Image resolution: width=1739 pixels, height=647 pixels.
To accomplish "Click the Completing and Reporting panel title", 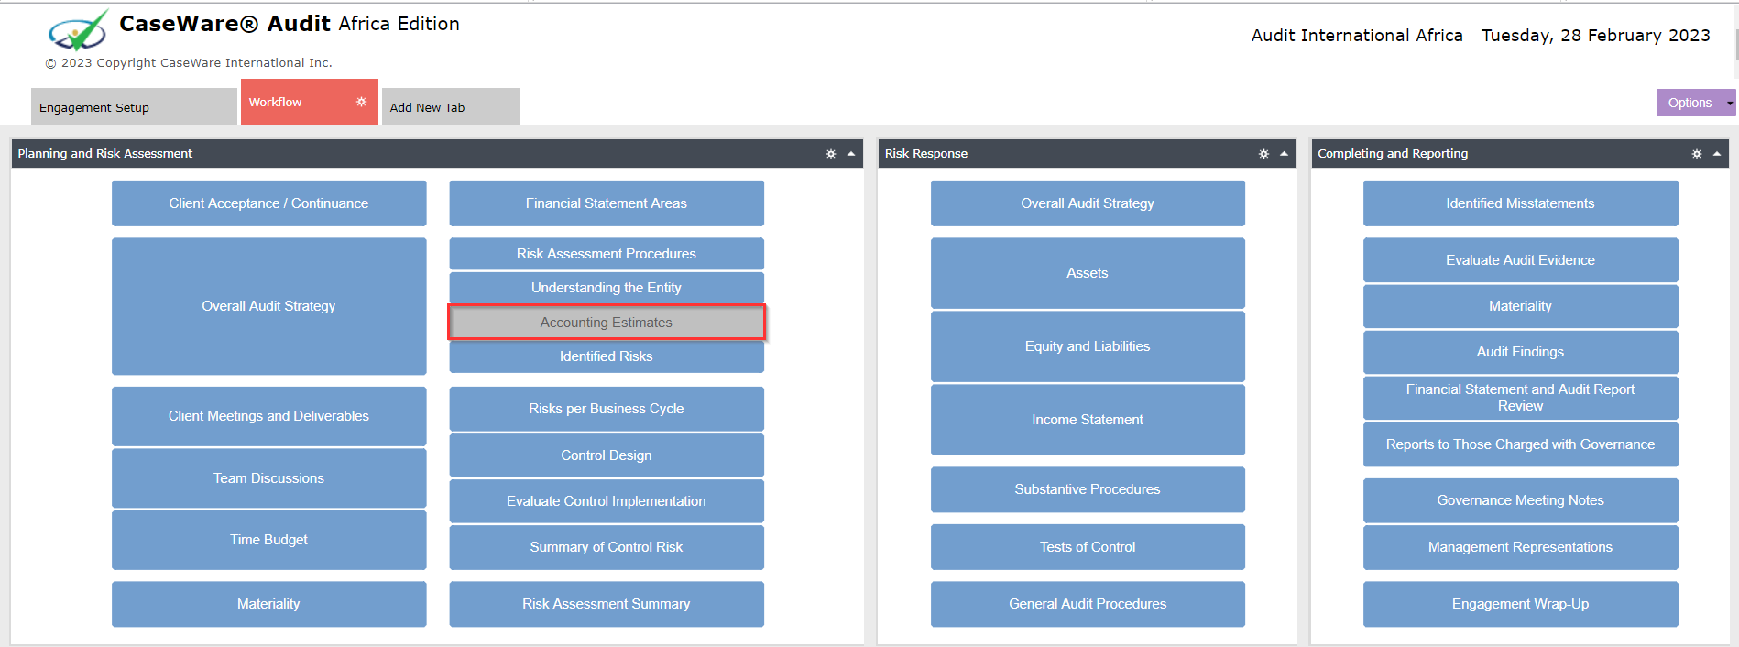I will pos(1393,154).
